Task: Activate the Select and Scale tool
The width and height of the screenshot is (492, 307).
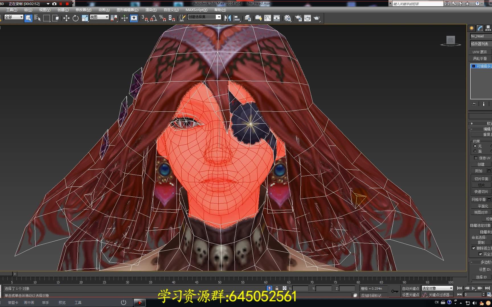Action: point(84,18)
